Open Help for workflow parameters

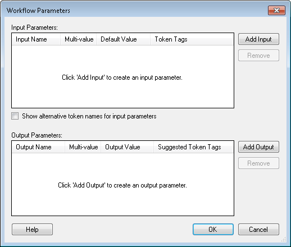tap(32, 230)
